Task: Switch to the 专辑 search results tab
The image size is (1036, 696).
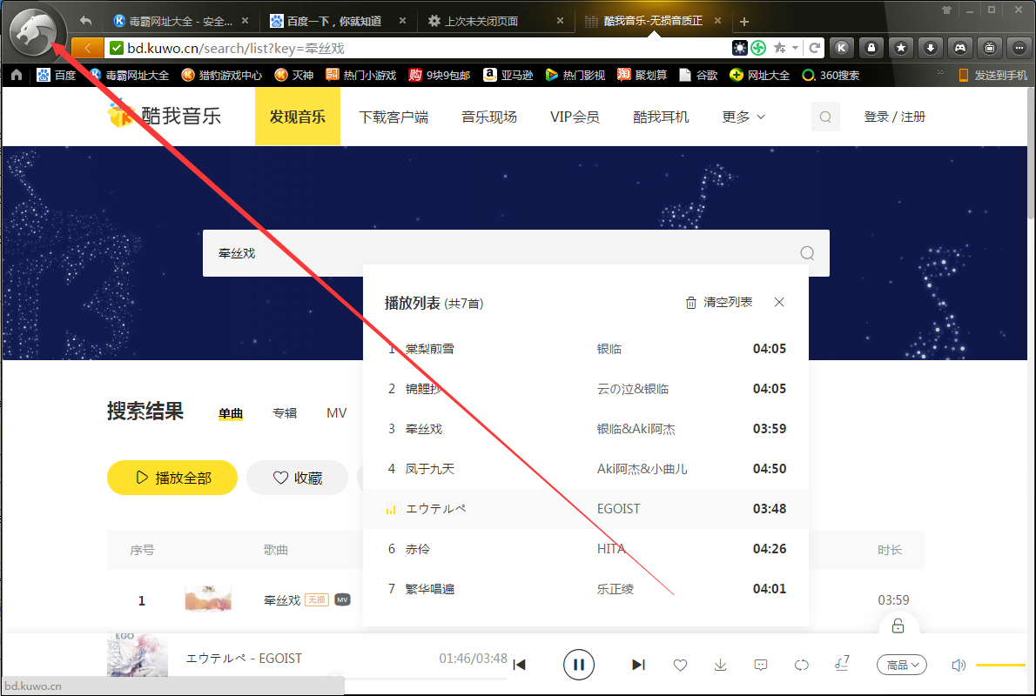Action: pos(285,412)
